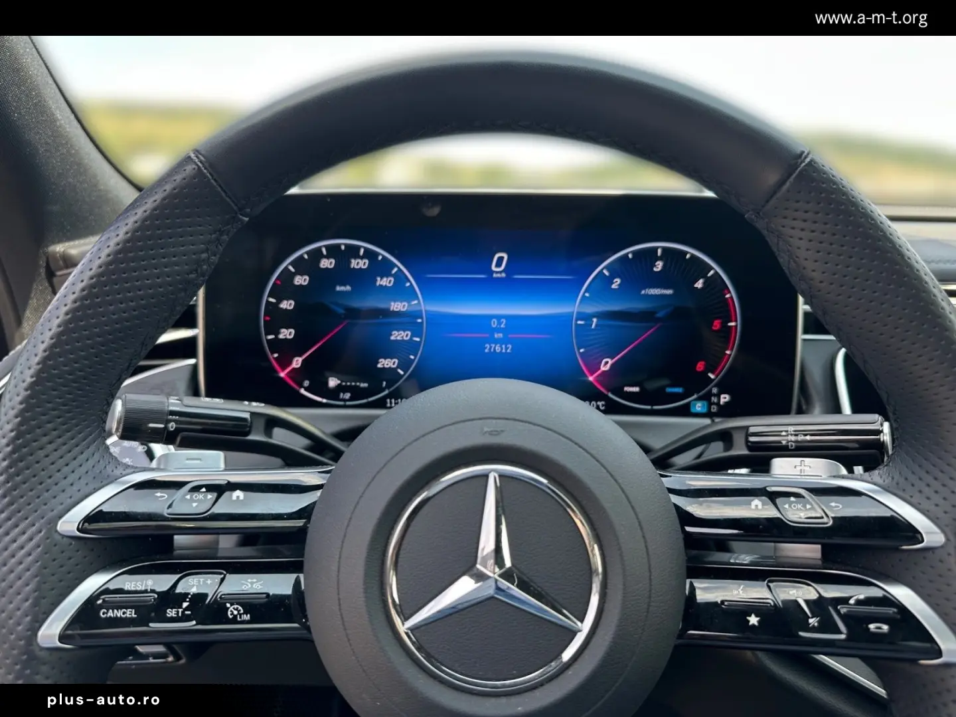Tap the left-side home button
The image size is (956, 717).
238,495
